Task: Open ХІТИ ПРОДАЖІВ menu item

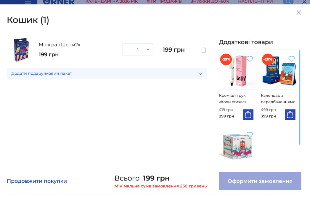Action: pyautogui.click(x=164, y=2)
